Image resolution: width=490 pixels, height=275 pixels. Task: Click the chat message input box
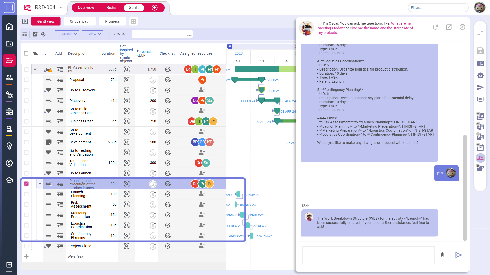pyautogui.click(x=368, y=255)
